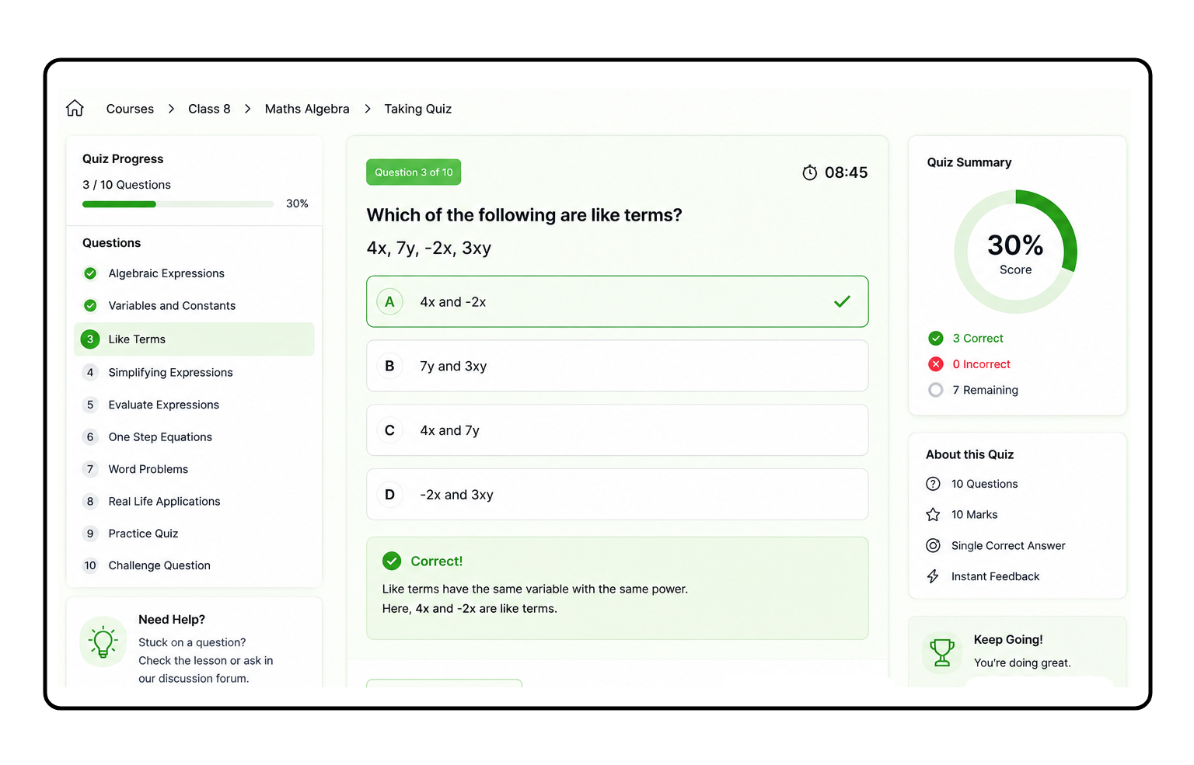Go to home via house icon

[75, 108]
